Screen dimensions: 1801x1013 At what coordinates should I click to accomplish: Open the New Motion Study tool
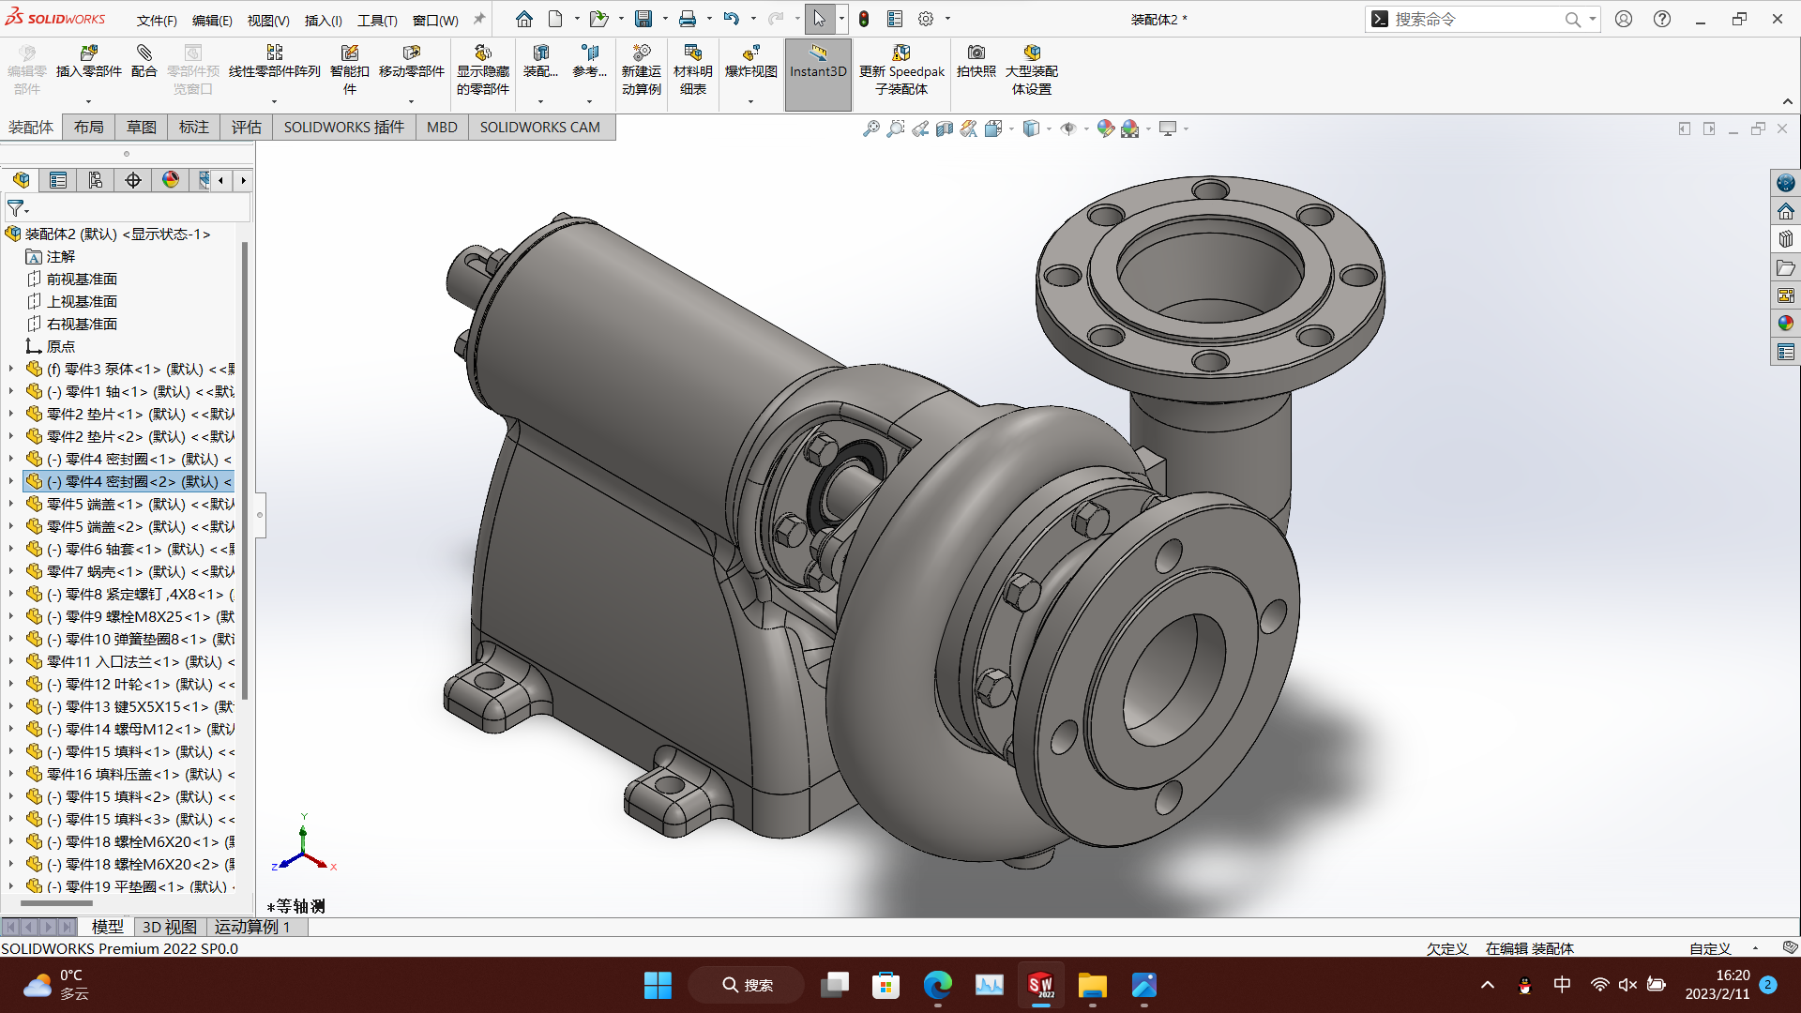(x=642, y=69)
